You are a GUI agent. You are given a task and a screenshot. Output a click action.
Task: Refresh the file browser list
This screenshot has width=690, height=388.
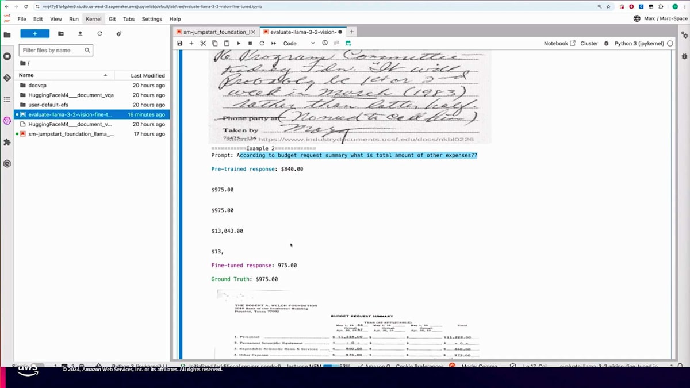click(99, 33)
